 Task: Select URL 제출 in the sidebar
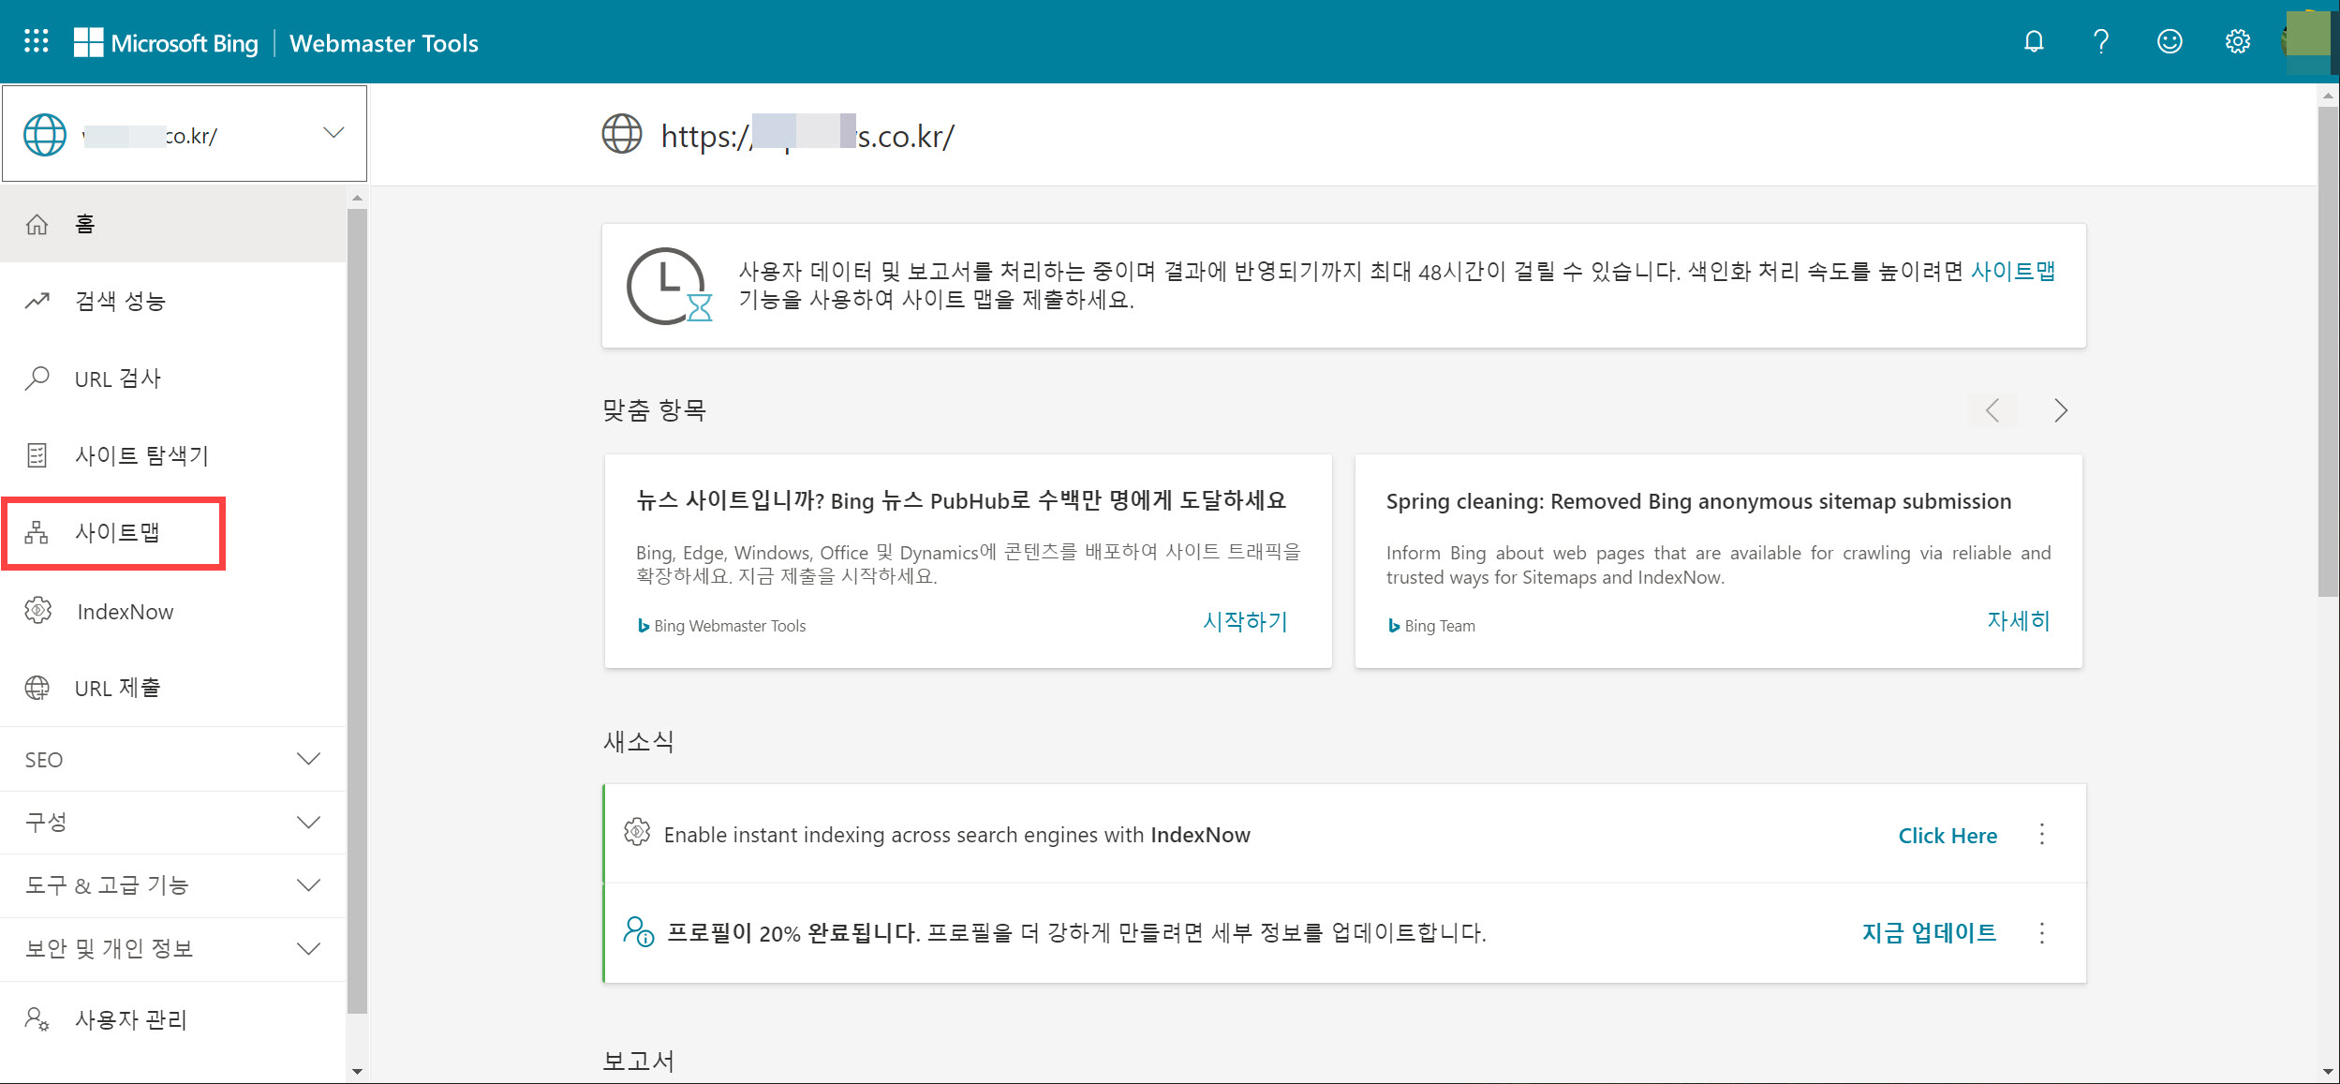coord(117,688)
